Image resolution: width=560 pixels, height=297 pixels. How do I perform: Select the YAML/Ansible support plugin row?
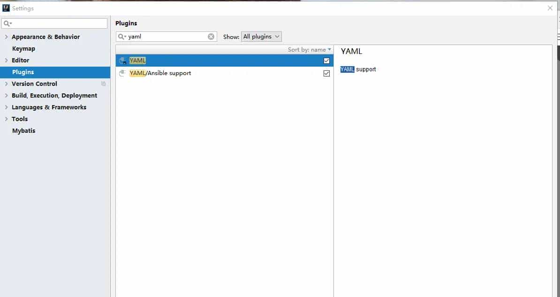pos(224,73)
